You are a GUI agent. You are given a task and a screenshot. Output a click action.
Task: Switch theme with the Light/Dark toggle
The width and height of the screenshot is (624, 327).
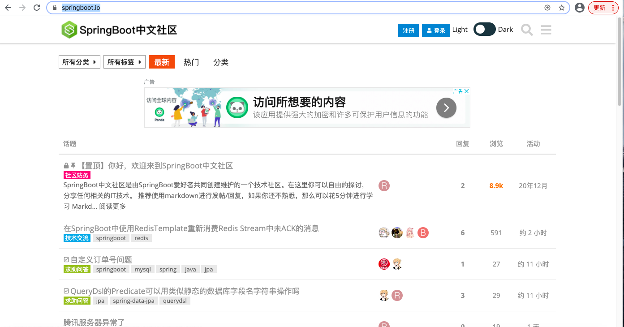click(484, 29)
